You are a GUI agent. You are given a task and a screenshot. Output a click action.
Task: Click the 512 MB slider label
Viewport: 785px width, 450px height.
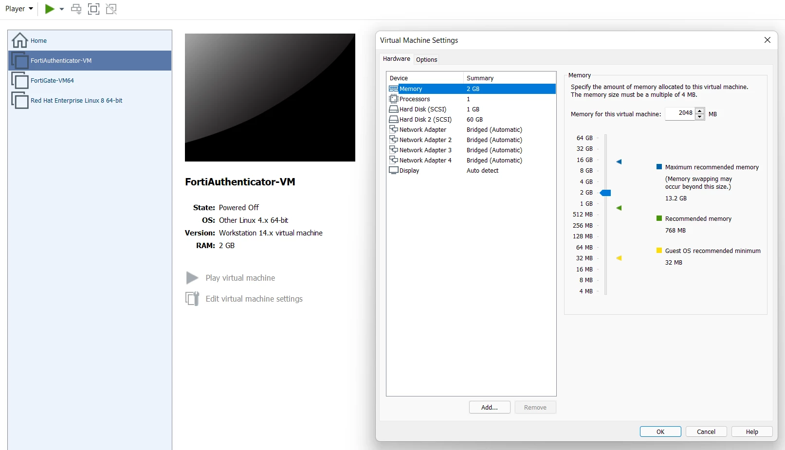tap(583, 215)
